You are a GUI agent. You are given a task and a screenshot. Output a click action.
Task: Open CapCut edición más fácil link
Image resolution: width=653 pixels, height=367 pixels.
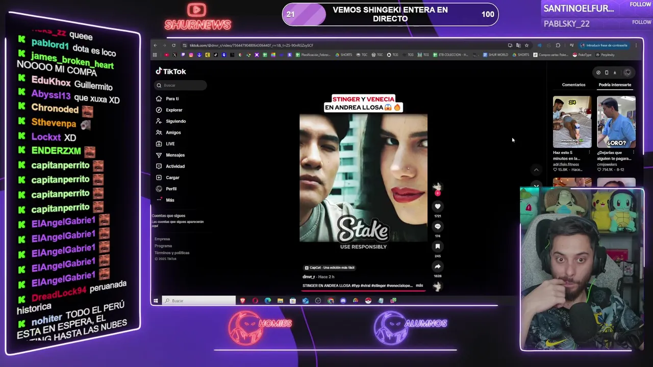330,268
